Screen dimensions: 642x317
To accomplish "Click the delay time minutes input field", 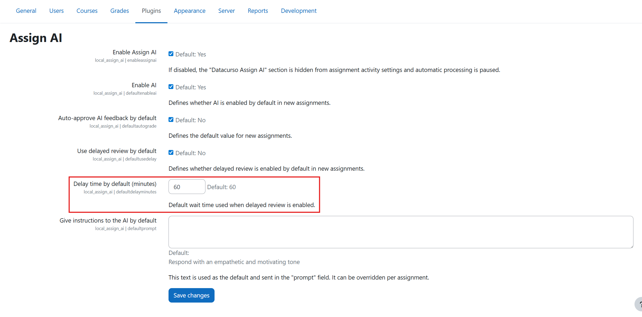I will coord(187,187).
